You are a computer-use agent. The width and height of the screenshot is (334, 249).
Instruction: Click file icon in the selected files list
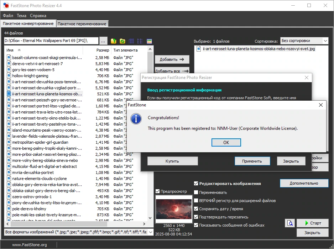[x=199, y=49]
